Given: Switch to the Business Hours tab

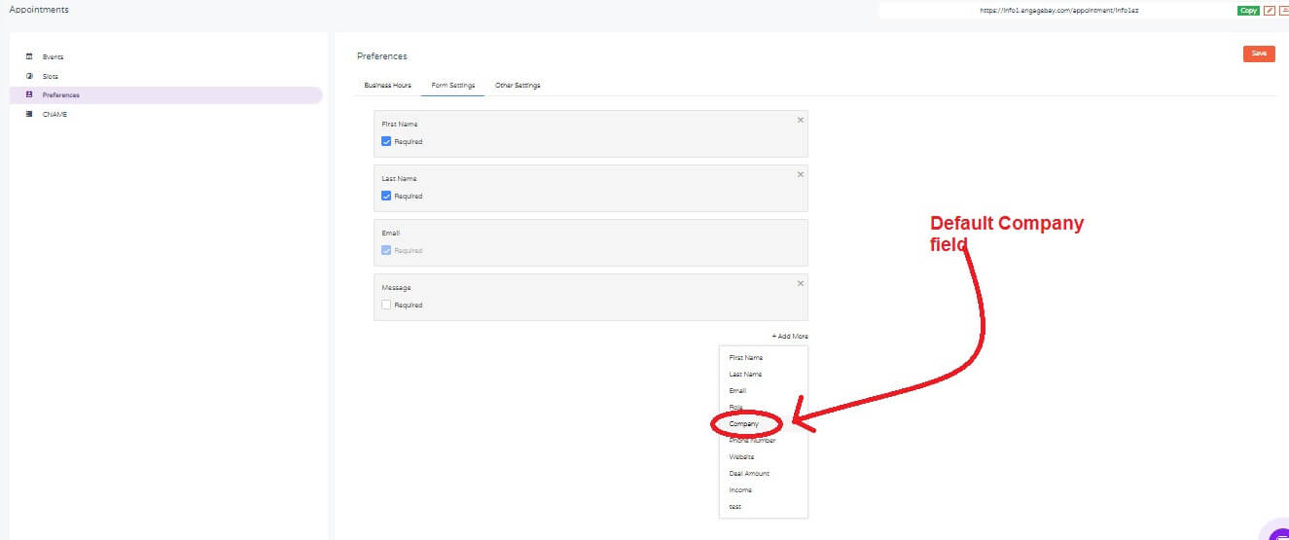Looking at the screenshot, I should pyautogui.click(x=387, y=86).
